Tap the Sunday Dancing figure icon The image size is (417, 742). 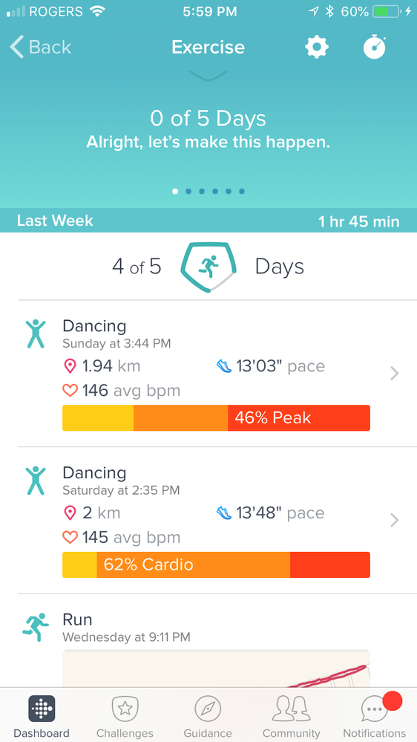pyautogui.click(x=36, y=334)
